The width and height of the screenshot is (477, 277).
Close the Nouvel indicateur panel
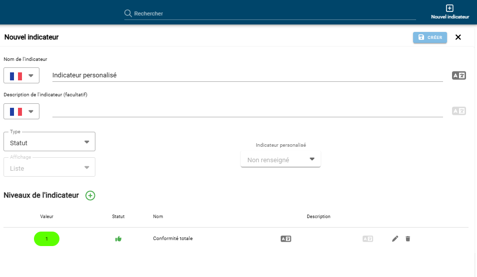[x=458, y=37]
